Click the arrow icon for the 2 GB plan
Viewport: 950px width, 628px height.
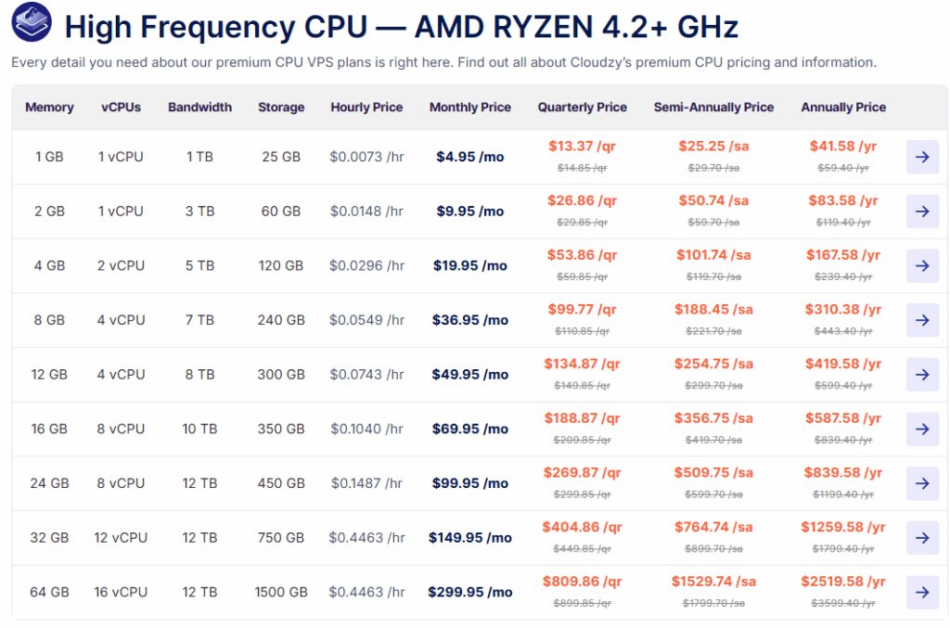[922, 211]
